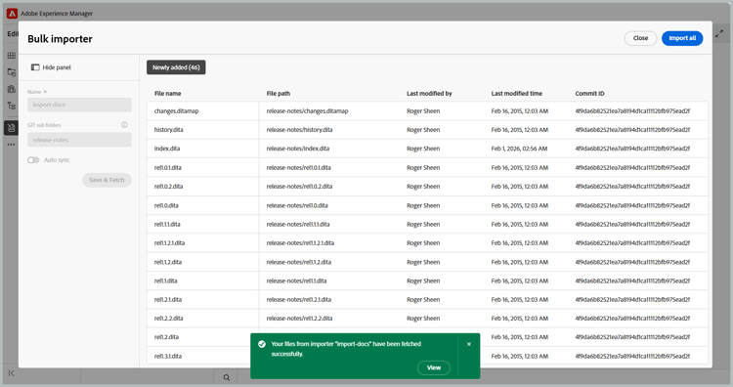The height and width of the screenshot is (387, 733).
Task: Click path release-notes/rel1.0.1.dita
Action: 298,167
